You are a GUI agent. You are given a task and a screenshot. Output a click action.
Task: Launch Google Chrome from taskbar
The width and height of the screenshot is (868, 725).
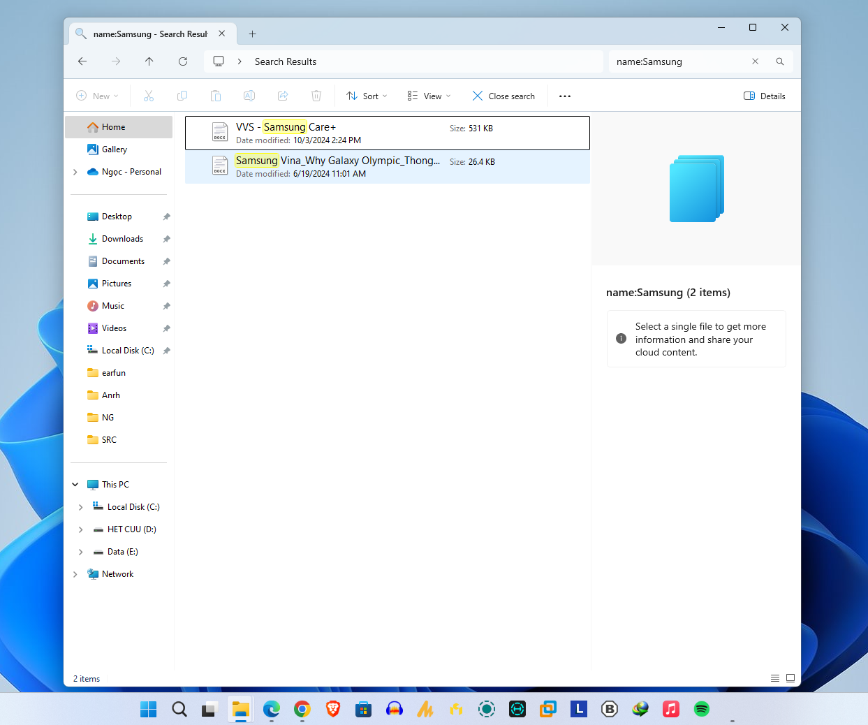(x=302, y=709)
